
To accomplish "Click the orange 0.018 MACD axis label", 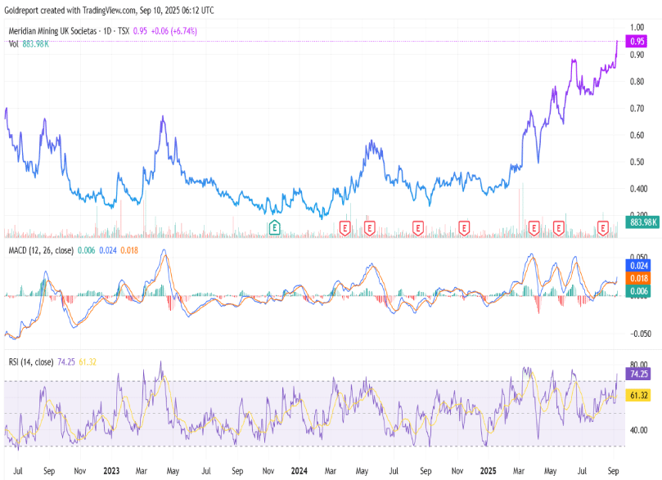I will [637, 279].
